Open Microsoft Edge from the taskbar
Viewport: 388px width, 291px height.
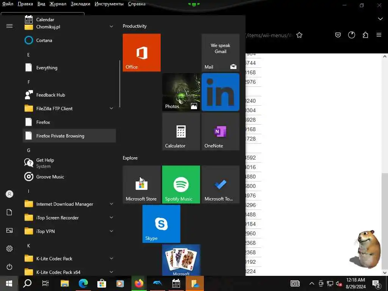(x=83, y=283)
